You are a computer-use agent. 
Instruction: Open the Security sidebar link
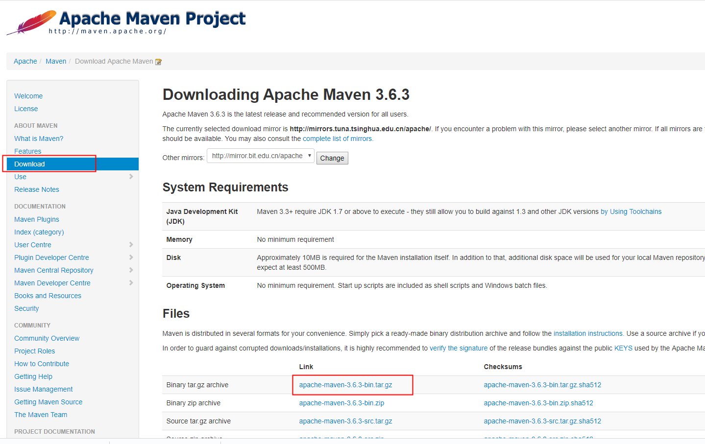pyautogui.click(x=26, y=308)
